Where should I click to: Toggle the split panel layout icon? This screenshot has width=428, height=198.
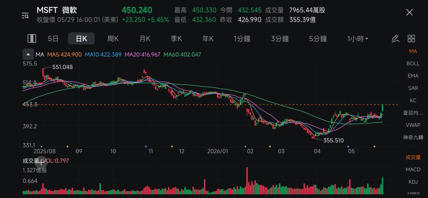pos(32,38)
